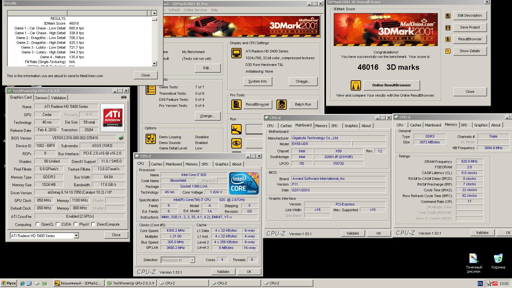Enable the OpenCL checkbox in GPU-Z

(37, 224)
